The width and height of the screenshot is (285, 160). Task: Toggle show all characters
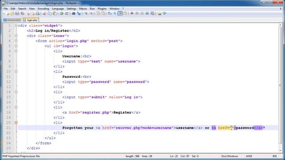pyautogui.click(x=115, y=14)
